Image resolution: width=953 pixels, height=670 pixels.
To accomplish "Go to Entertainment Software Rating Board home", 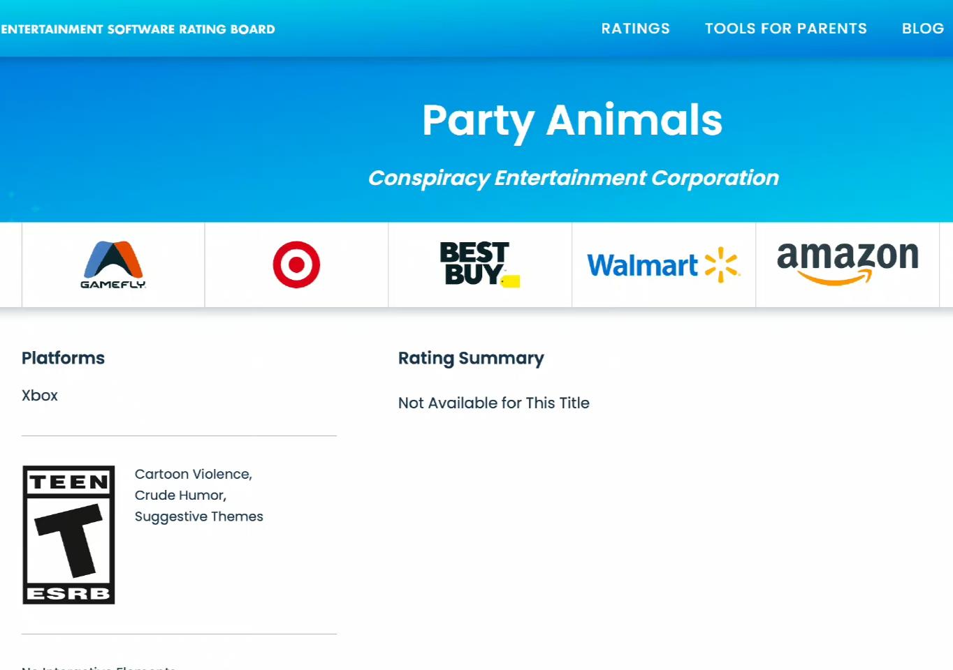I will pos(138,29).
